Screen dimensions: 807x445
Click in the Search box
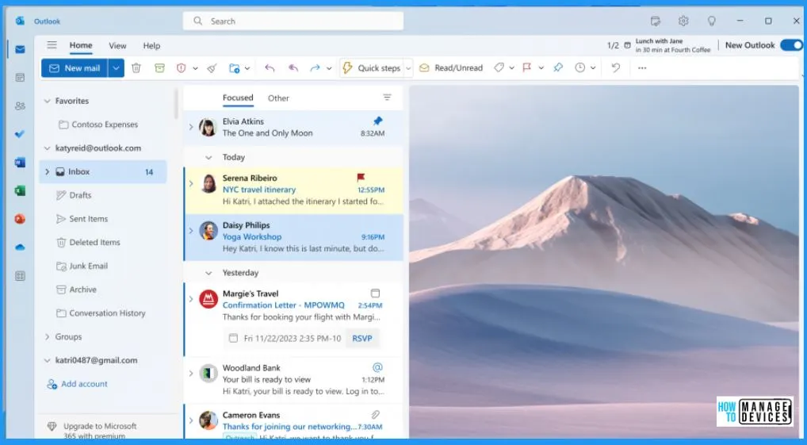(293, 21)
